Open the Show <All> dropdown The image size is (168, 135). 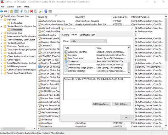[x=89, y=41]
